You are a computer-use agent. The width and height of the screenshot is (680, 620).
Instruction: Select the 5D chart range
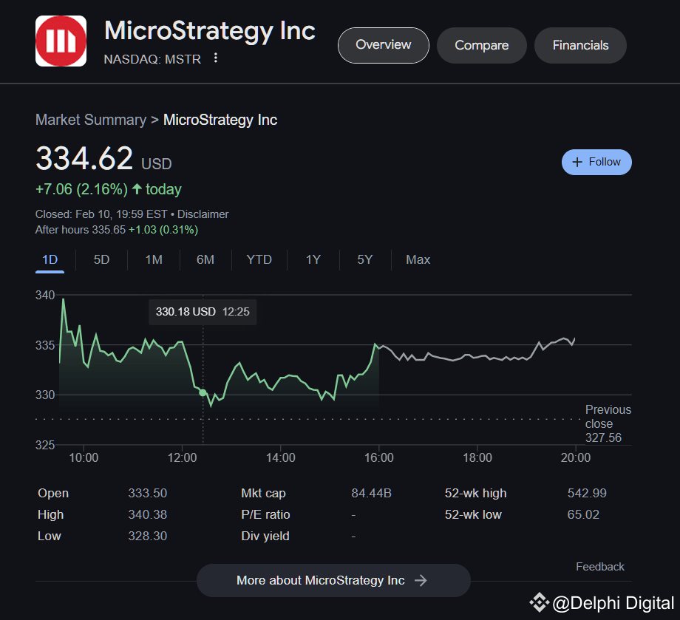101,259
